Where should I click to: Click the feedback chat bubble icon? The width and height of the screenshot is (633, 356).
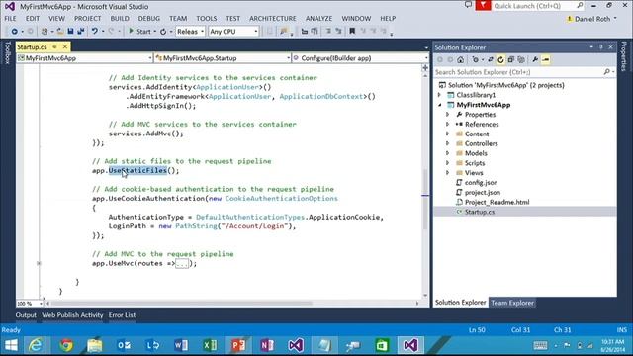468,5
